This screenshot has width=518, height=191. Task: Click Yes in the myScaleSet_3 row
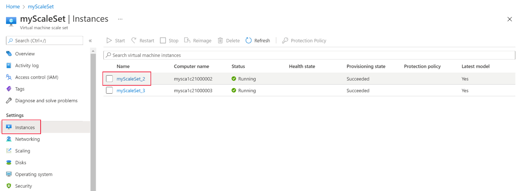tap(465, 91)
